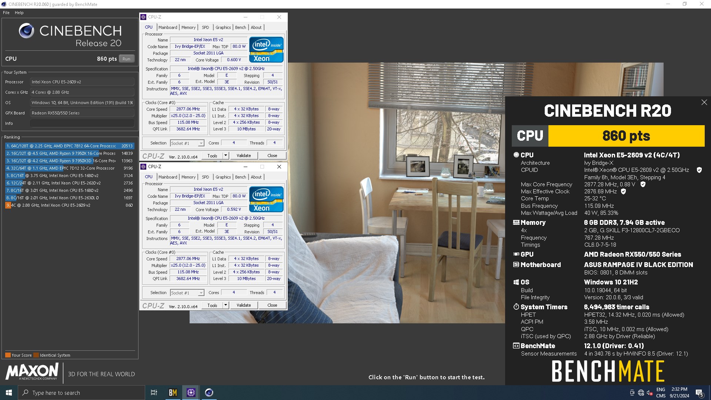Open About tab in lower CPU-Z window
Image resolution: width=711 pixels, height=400 pixels.
[x=256, y=177]
